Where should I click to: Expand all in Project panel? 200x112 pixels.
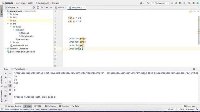(38, 7)
